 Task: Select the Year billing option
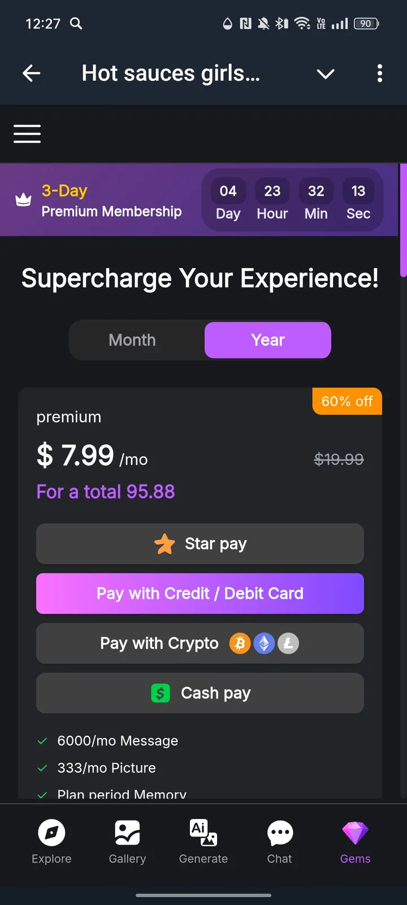tap(268, 340)
